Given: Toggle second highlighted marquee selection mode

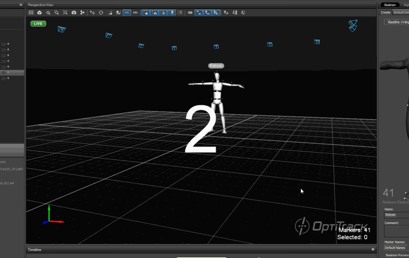Looking at the screenshot, I should (x=154, y=12).
